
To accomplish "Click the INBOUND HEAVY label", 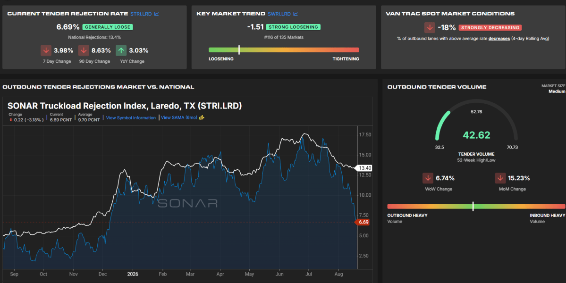I will click(547, 215).
